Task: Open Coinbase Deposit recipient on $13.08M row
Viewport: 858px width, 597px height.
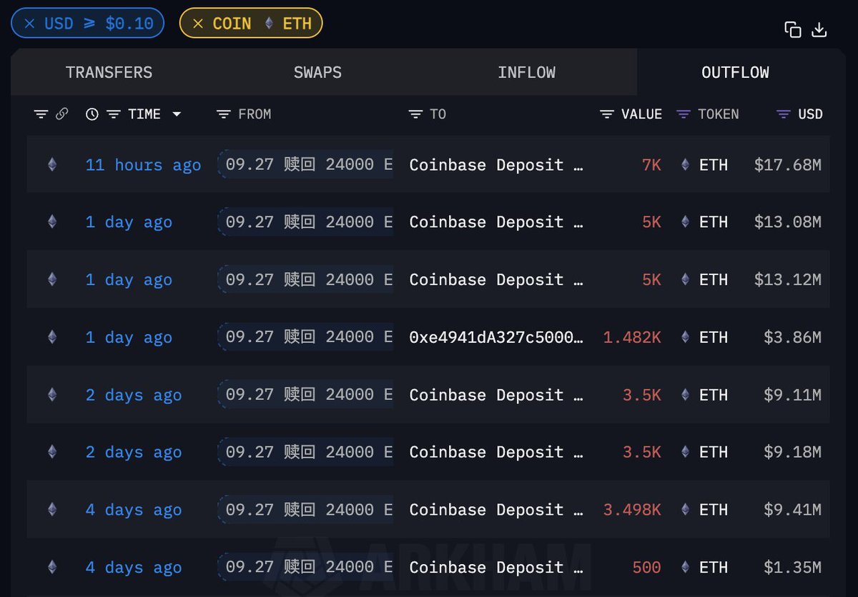Action: [x=496, y=222]
